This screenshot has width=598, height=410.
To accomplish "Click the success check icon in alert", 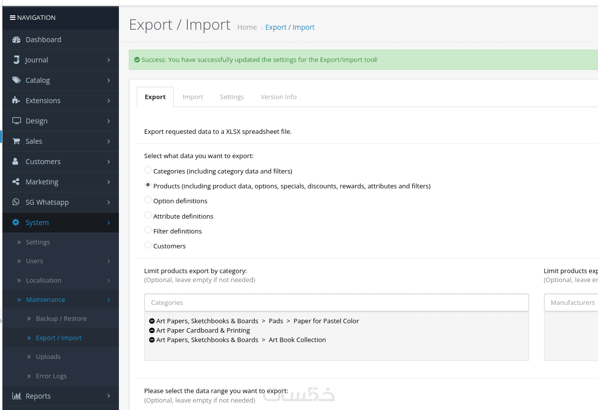I will coord(137,59).
